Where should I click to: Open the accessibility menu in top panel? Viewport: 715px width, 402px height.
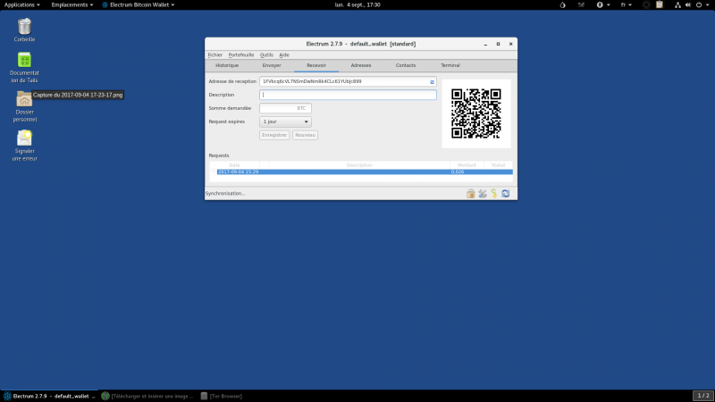[x=601, y=5]
